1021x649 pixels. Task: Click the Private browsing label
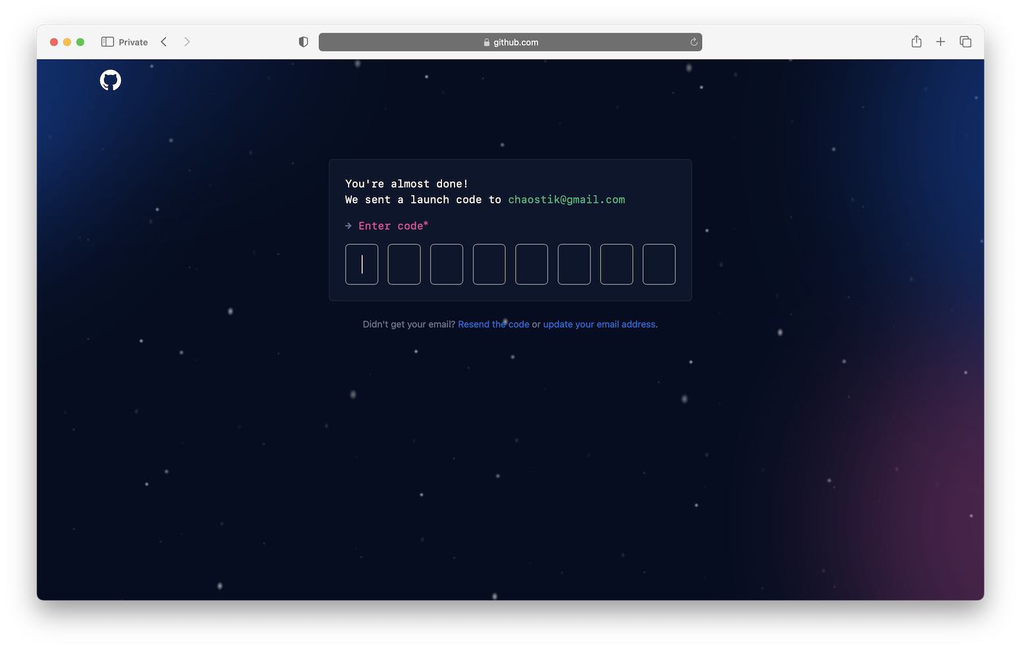pyautogui.click(x=133, y=42)
